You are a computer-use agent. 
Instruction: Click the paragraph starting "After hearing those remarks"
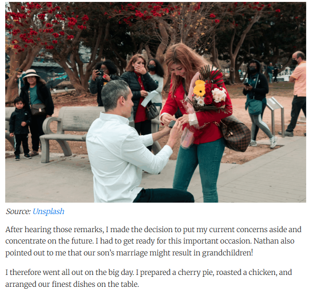(x=154, y=241)
